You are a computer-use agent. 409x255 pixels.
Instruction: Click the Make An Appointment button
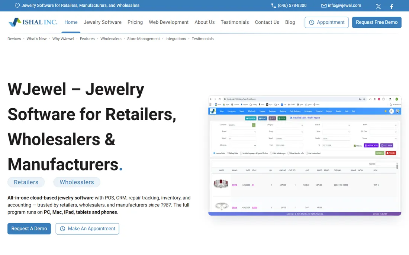[87, 229]
